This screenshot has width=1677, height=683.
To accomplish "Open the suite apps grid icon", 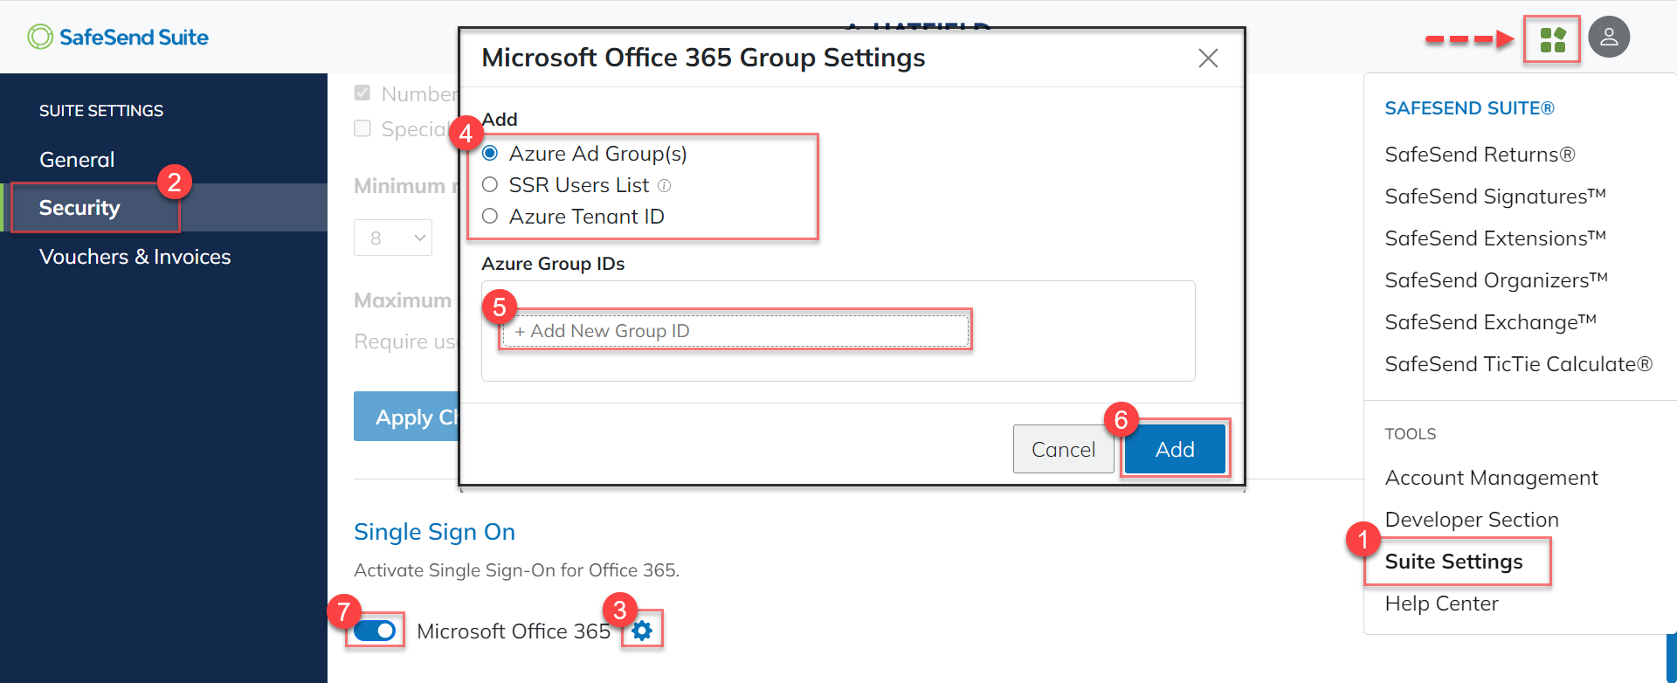I will (1552, 39).
